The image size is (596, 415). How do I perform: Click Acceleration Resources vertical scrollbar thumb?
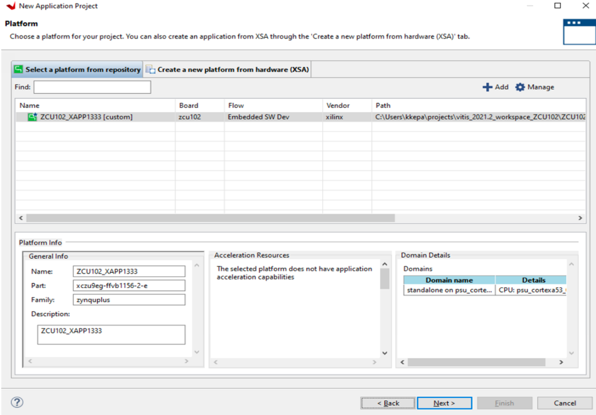(x=384, y=279)
